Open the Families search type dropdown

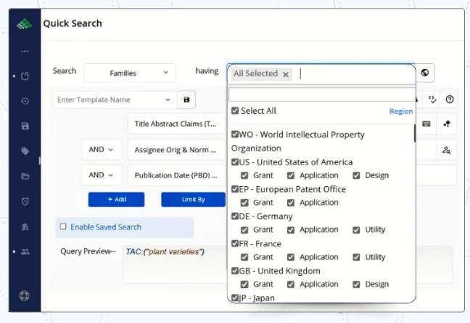(130, 72)
